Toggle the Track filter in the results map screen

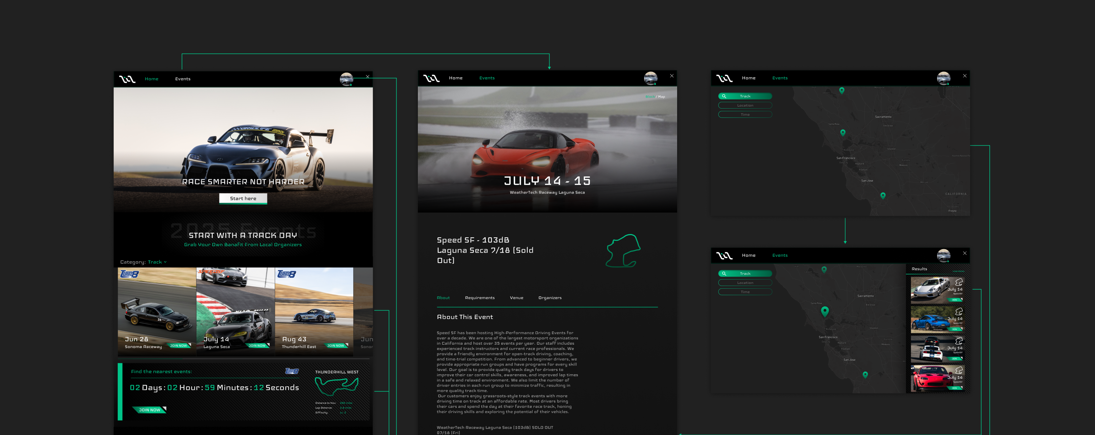745,273
